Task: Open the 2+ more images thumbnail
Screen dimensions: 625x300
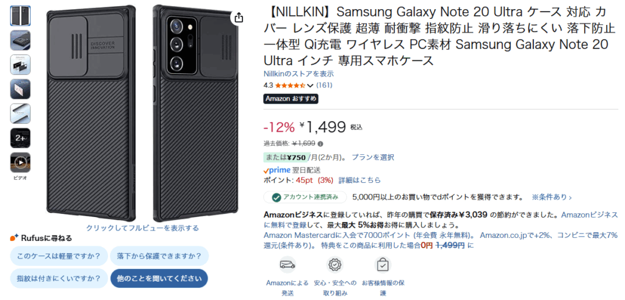Action: click(x=20, y=138)
